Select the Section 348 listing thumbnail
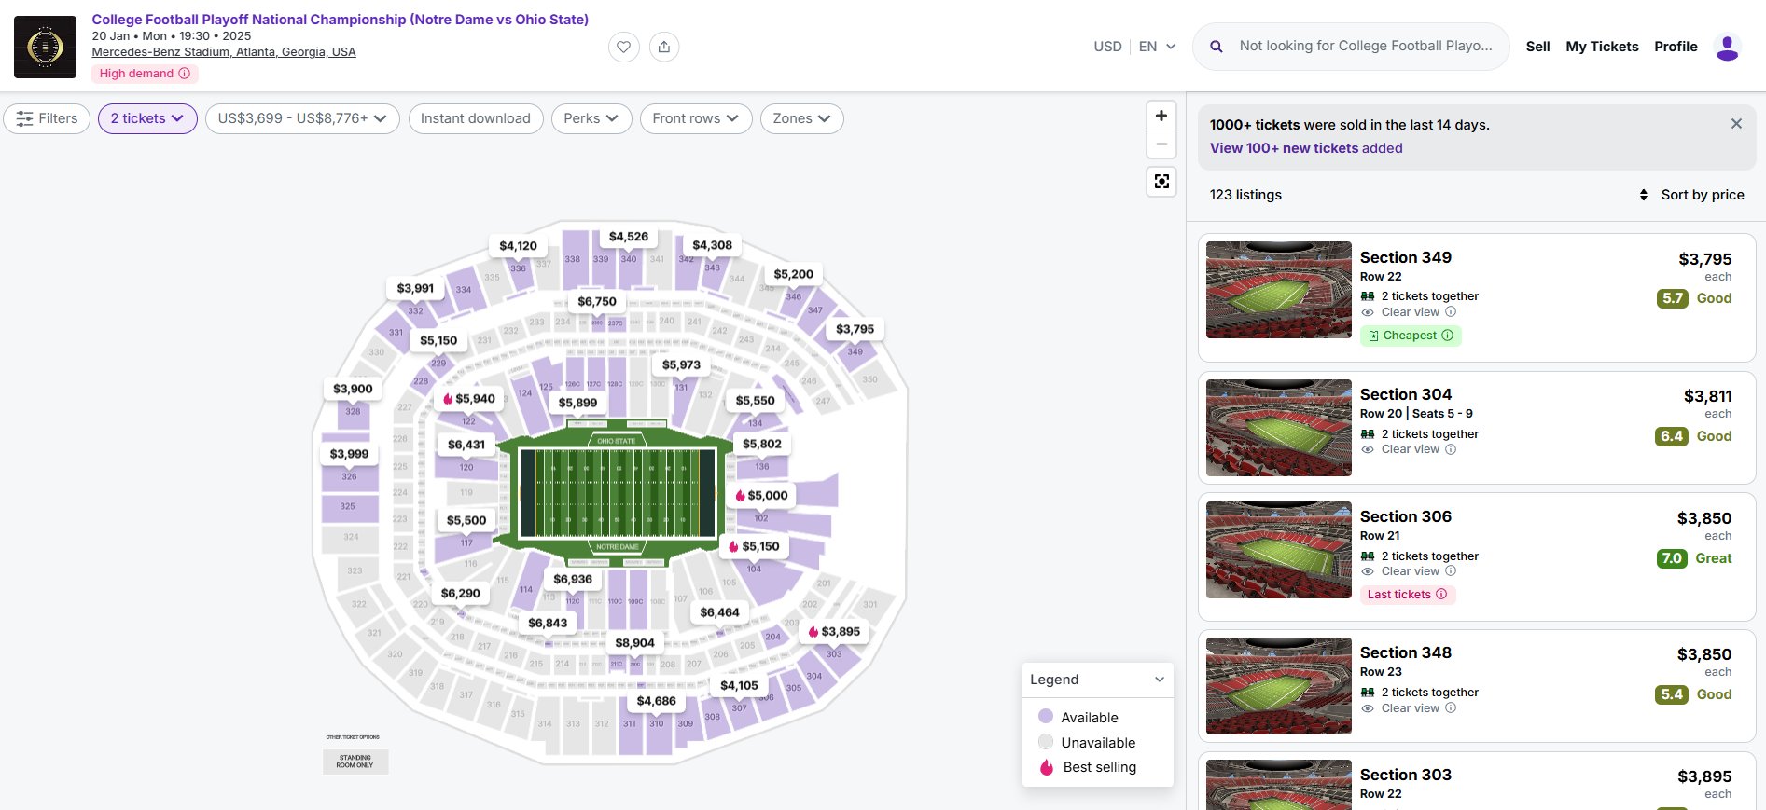The width and height of the screenshot is (1766, 810). 1279,686
